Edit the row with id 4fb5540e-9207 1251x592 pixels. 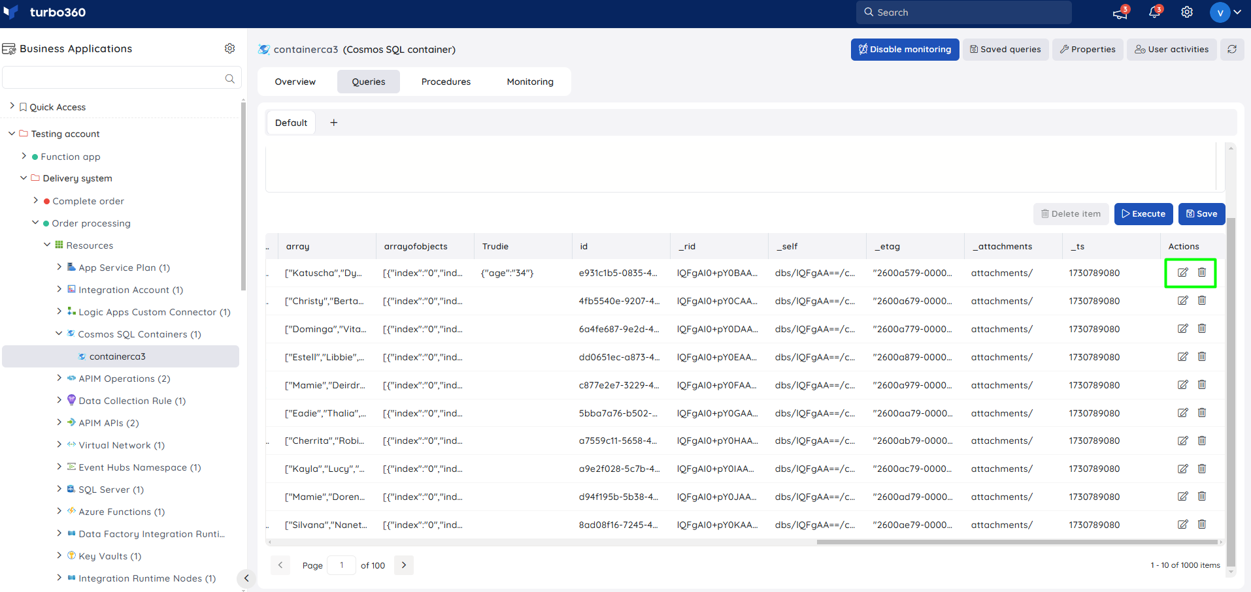1183,301
